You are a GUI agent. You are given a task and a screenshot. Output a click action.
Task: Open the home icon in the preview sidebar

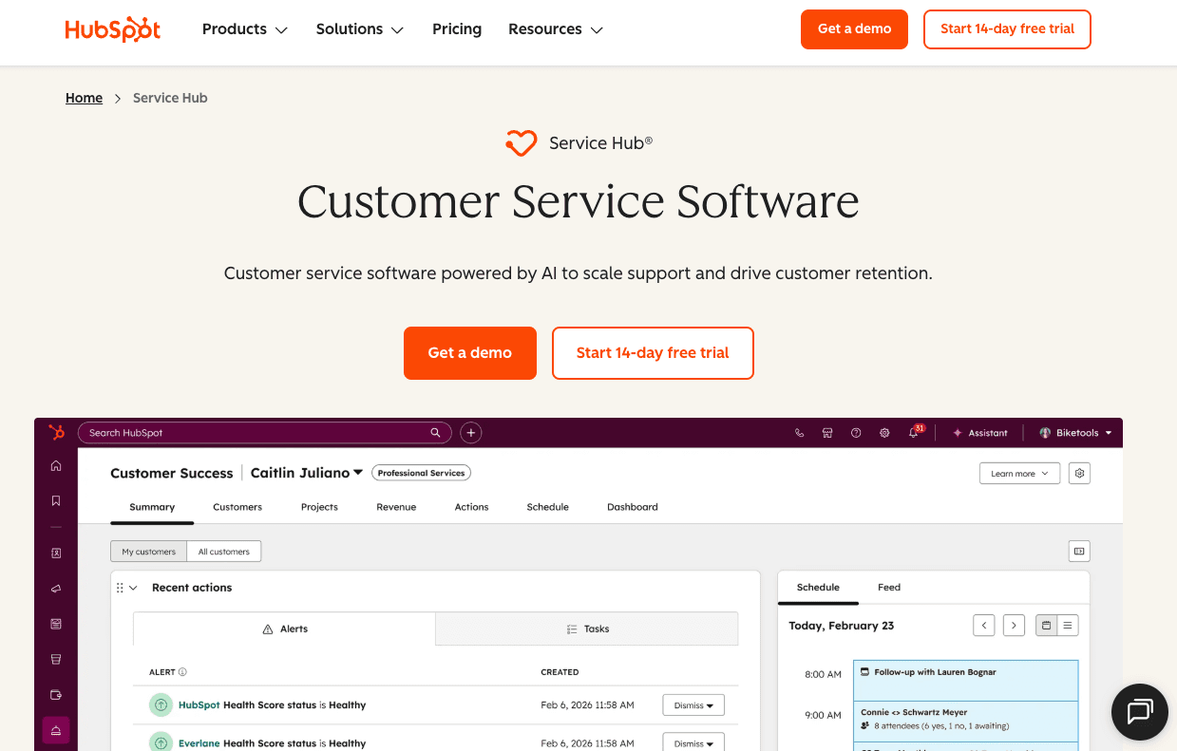[56, 465]
